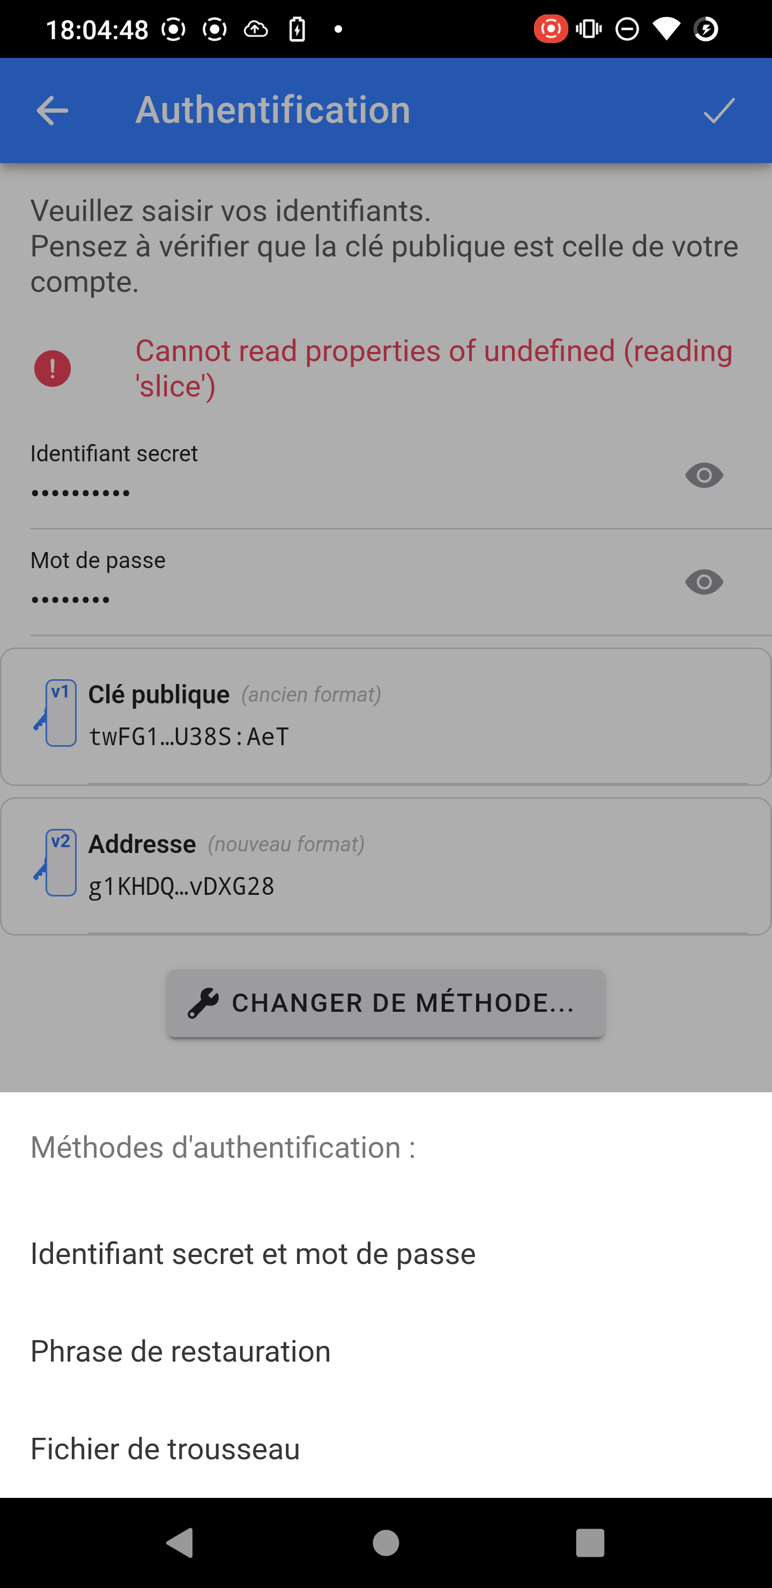
Task: Reveal the Mot de passe value
Action: (x=703, y=582)
